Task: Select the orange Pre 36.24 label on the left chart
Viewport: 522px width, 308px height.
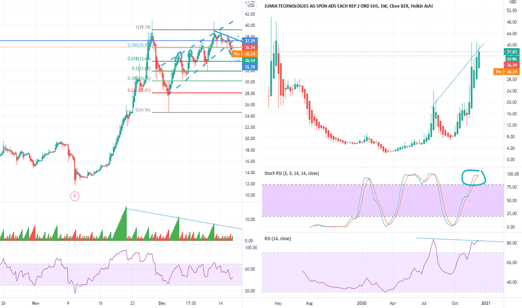Action: click(244, 54)
